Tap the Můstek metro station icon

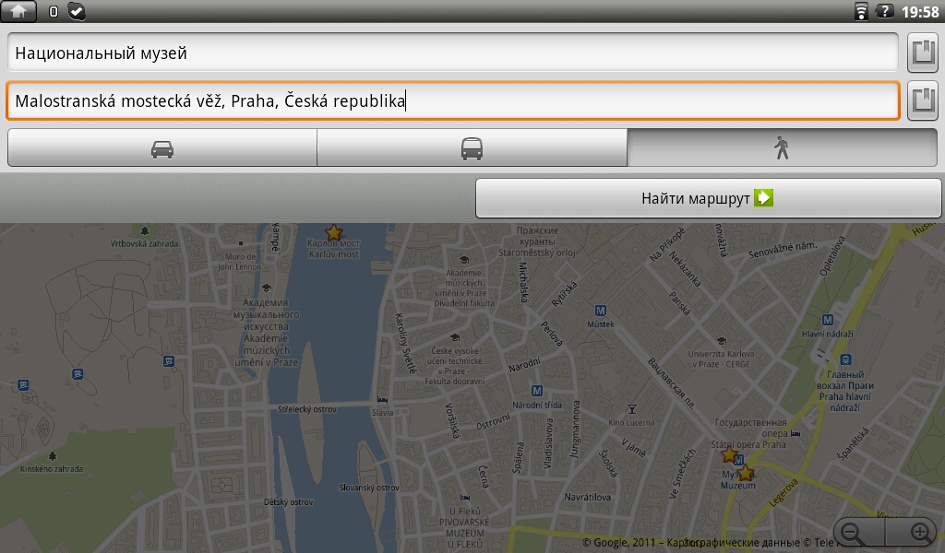click(x=600, y=311)
